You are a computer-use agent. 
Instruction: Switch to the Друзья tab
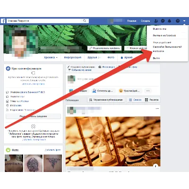(94, 58)
